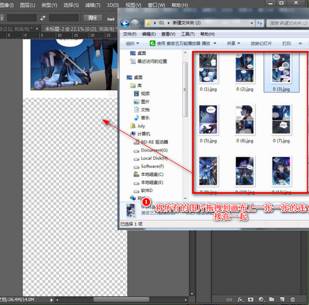Click the 搜索 新建文件夹 (2) search box
The height and width of the screenshot is (305, 309).
288,23
